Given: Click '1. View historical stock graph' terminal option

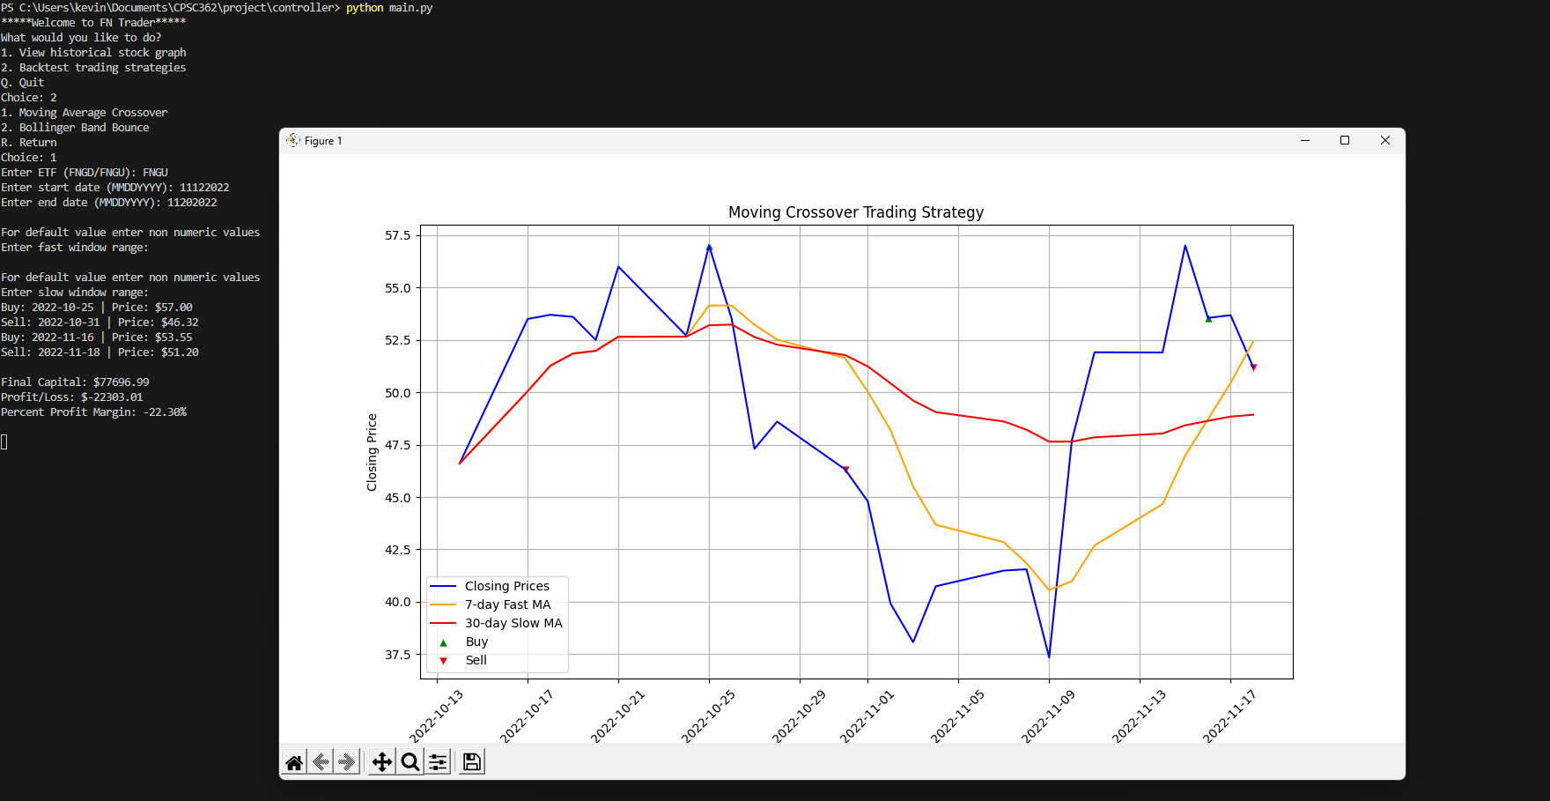Looking at the screenshot, I should pos(93,53).
